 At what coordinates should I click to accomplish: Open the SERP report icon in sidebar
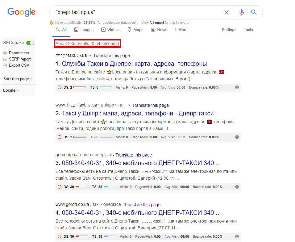click(5, 59)
